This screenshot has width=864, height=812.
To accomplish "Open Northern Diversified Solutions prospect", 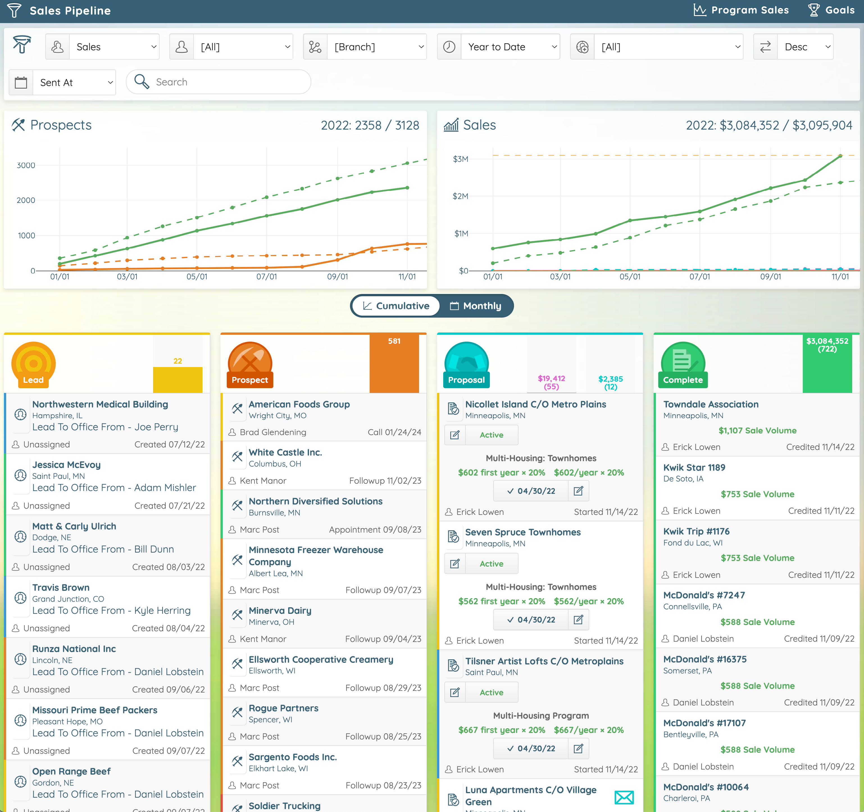I will coord(315,501).
